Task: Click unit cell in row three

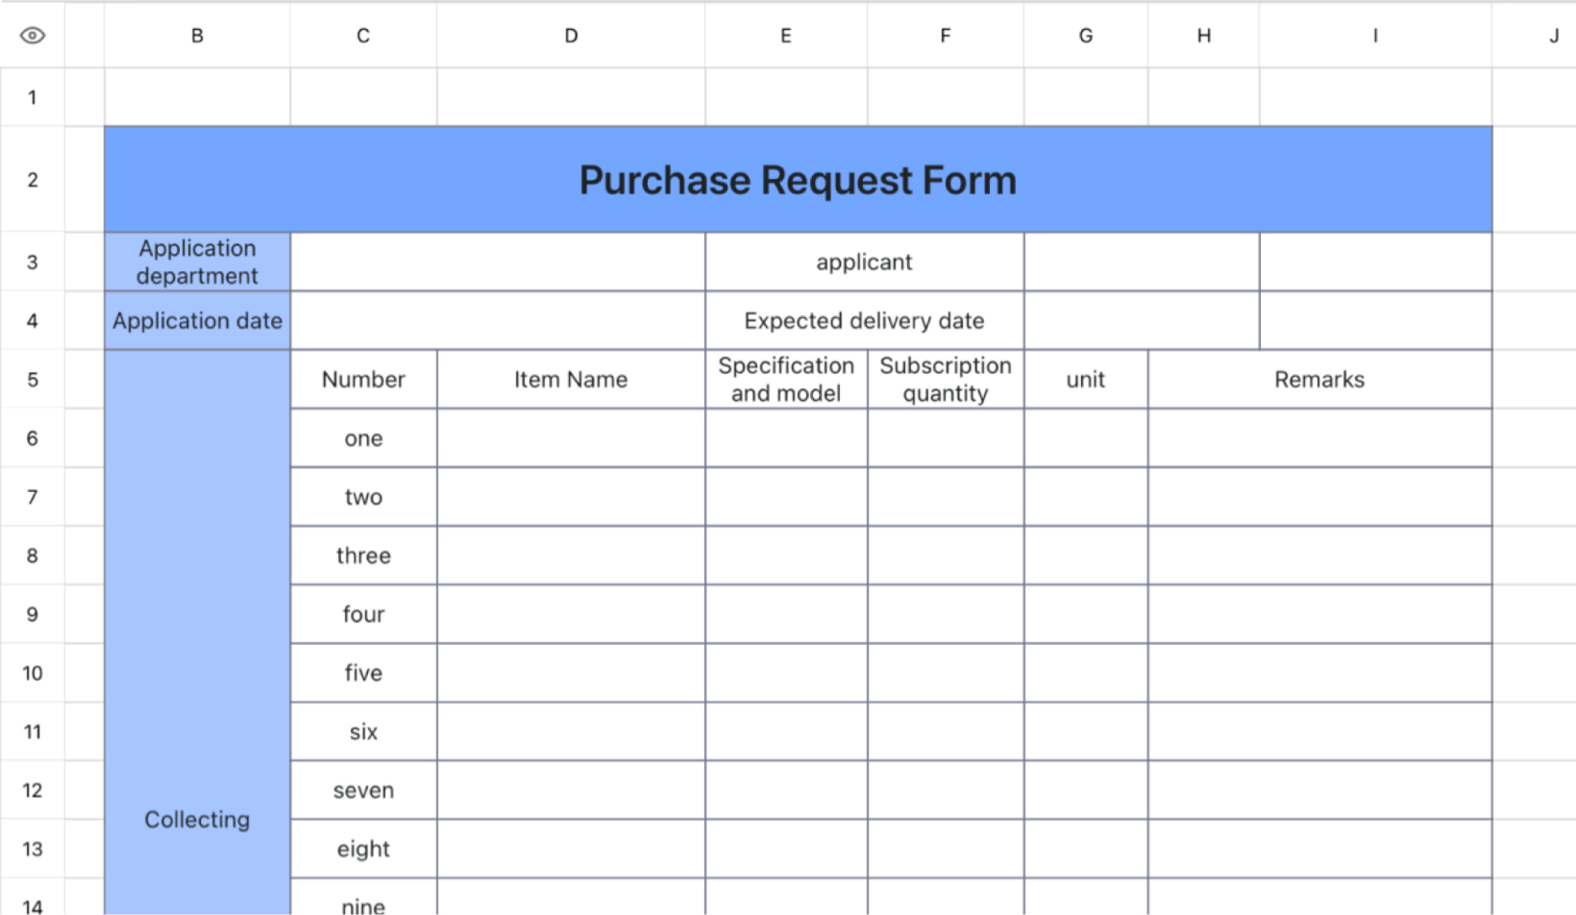Action: pos(1086,556)
